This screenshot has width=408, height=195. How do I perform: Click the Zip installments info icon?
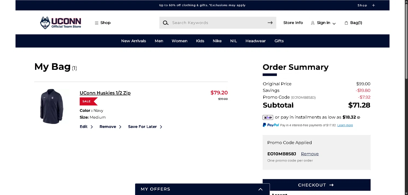(358, 118)
